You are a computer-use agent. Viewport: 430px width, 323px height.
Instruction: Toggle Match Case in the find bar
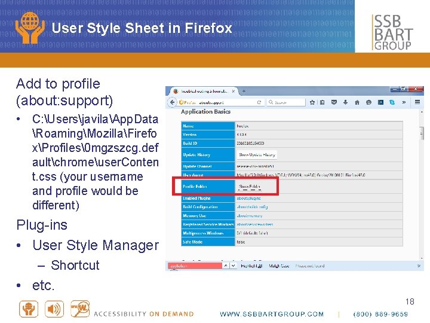point(279,266)
